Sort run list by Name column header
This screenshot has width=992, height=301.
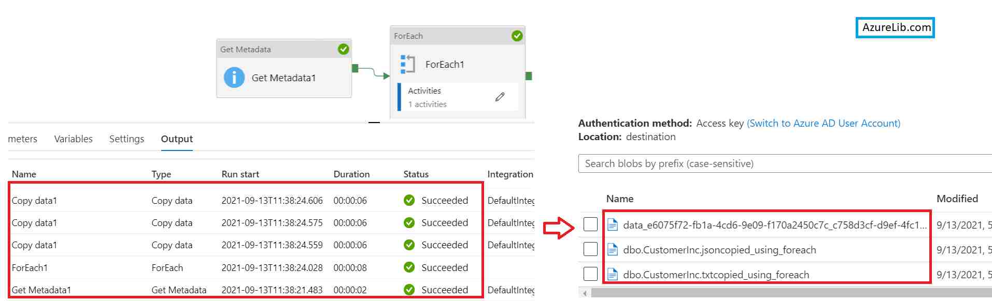point(24,174)
